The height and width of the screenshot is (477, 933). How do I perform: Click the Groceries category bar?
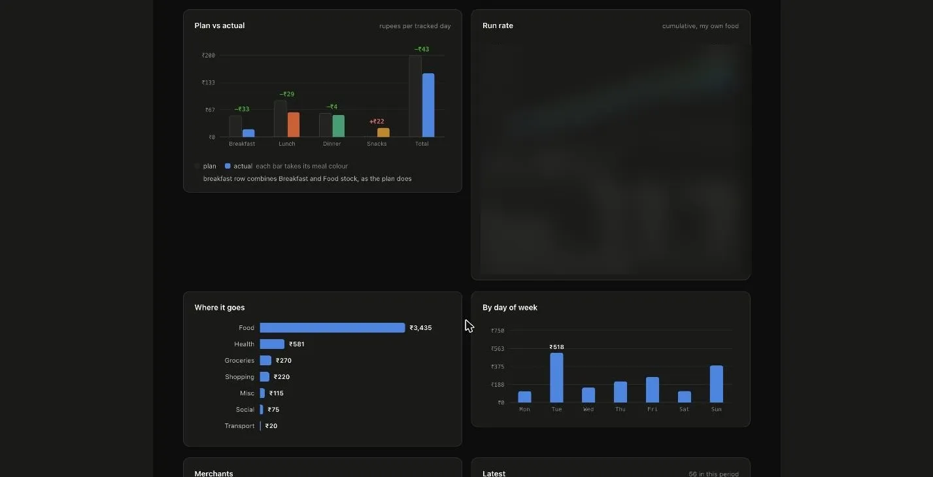265,361
